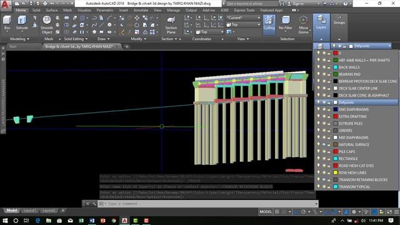Expand the Modeling panel
The height and width of the screenshot is (225, 400).
tap(19, 39)
